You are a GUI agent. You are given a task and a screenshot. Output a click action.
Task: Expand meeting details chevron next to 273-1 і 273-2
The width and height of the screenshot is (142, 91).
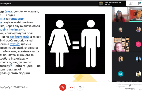click(27, 87)
